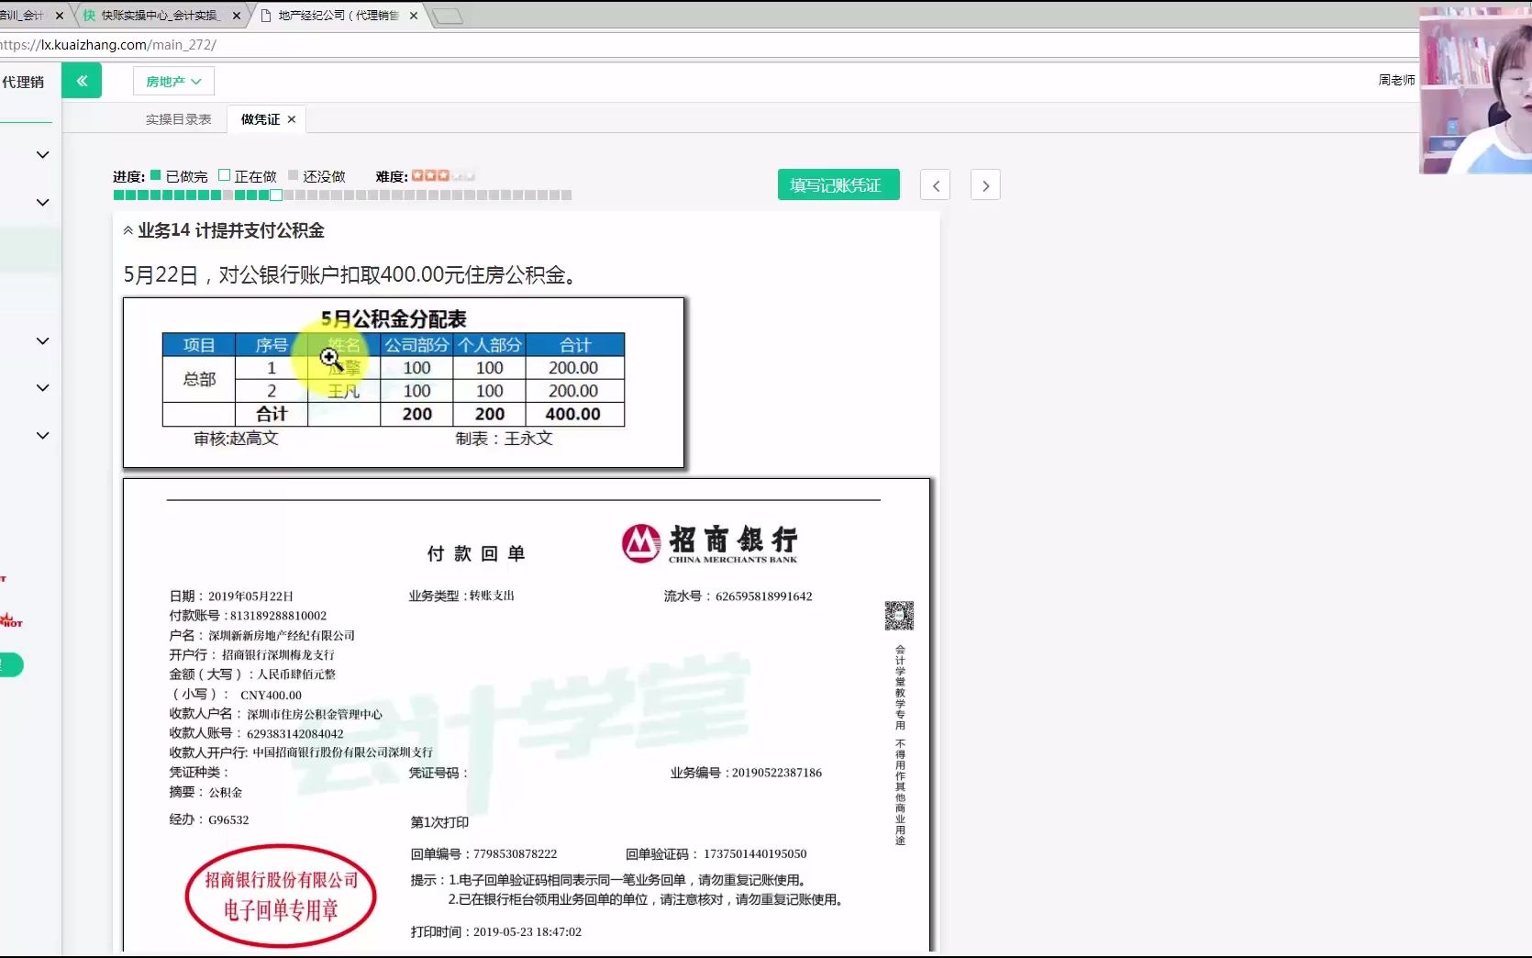This screenshot has height=958, width=1532.
Task: Collapse the sidebar with the double-chevron icon
Action: 82,80
